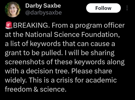Viewport: 135px width, 100px height.
Task: Open Darby Saxbe's profile photo
Action: [13, 9]
